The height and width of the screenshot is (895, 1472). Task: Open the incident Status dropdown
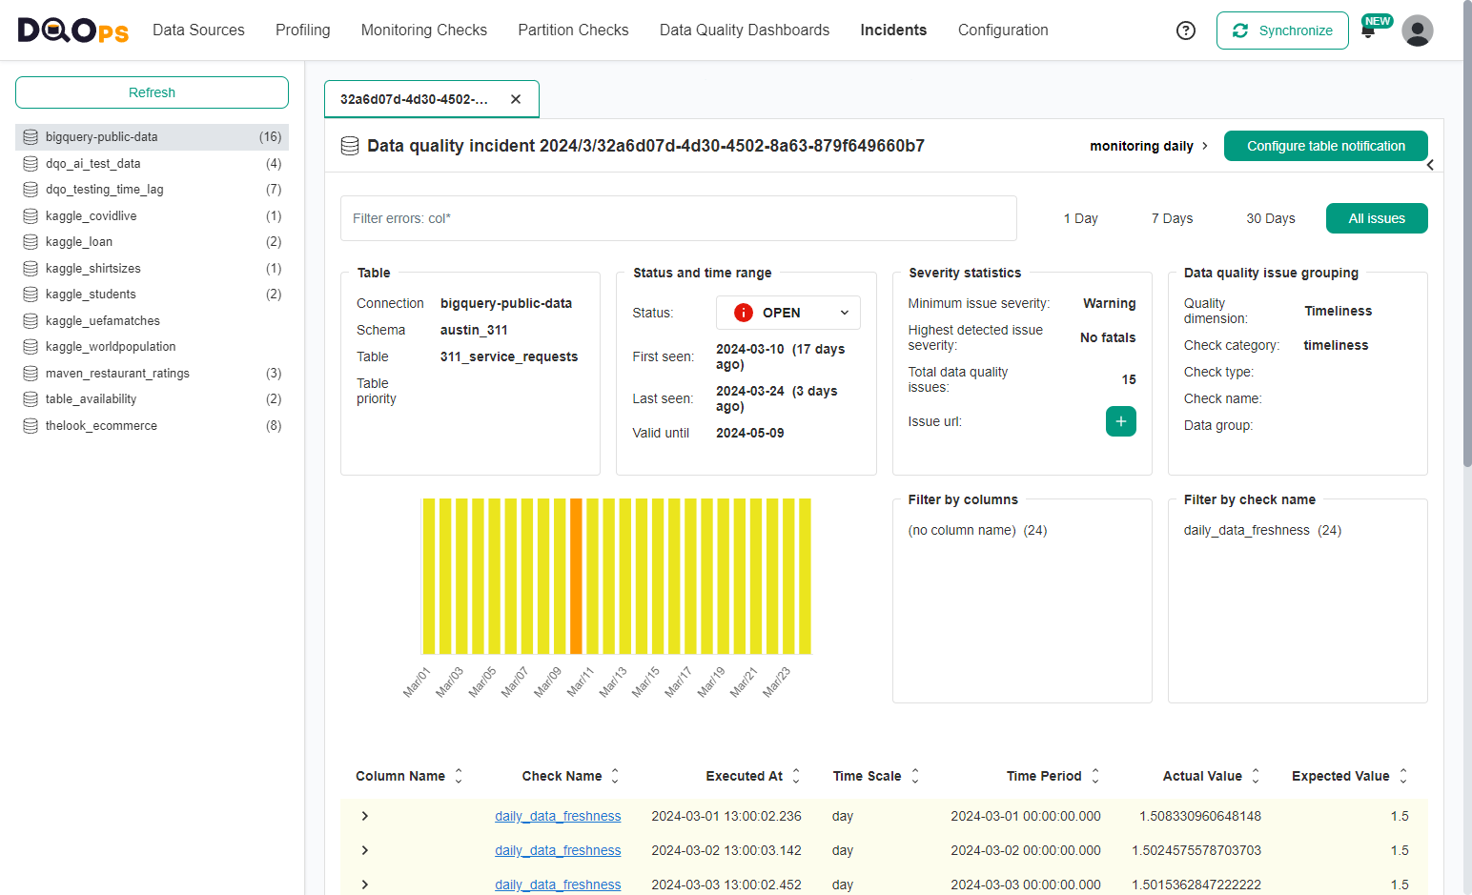pos(843,312)
